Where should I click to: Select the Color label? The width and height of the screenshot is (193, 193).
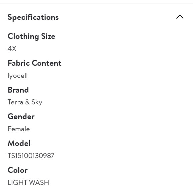click(x=18, y=170)
